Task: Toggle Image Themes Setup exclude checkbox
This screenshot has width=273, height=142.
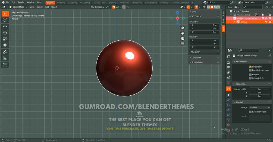Action: tap(263, 18)
